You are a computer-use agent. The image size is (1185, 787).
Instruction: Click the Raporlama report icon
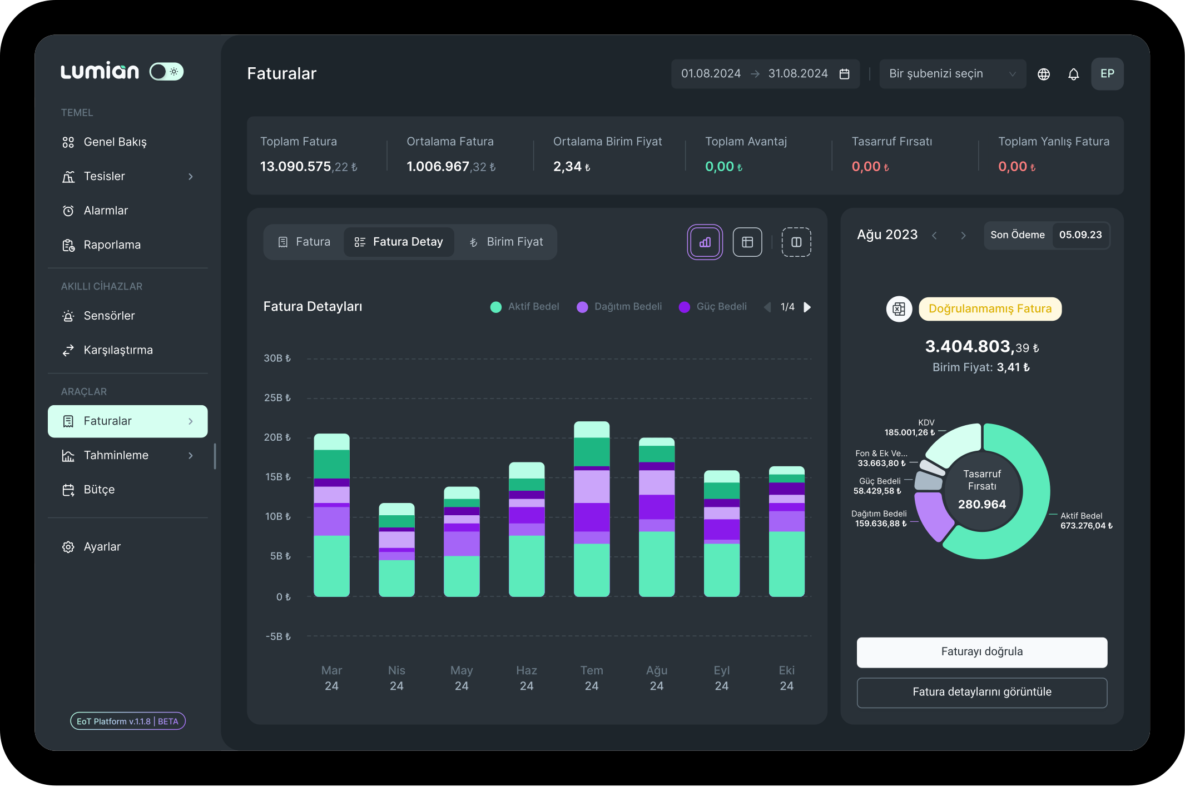pos(68,245)
